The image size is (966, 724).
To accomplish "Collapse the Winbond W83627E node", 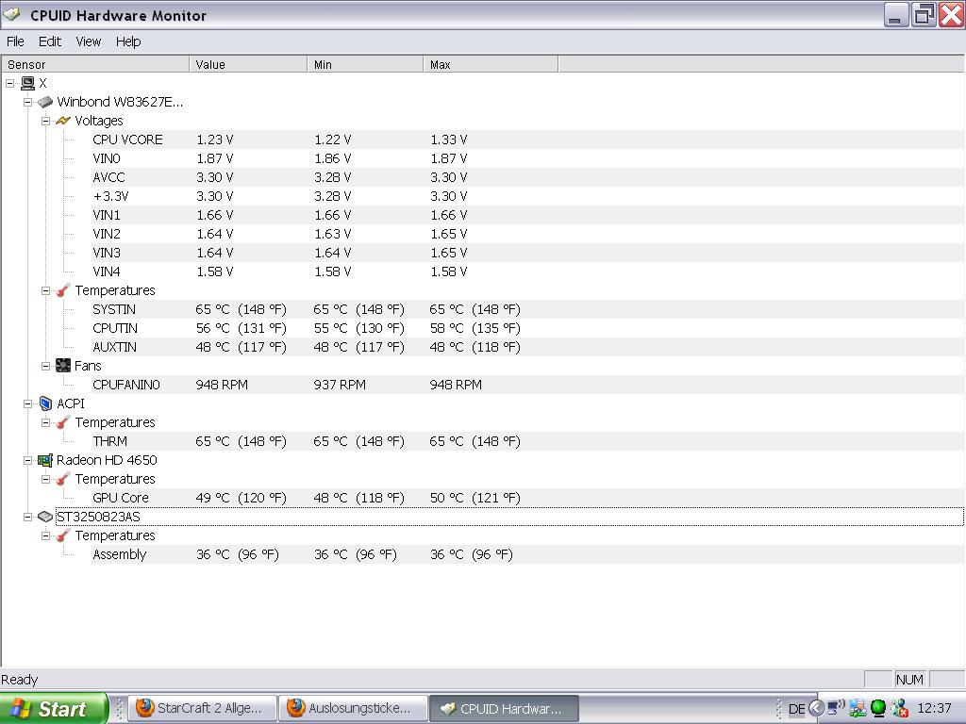I will (x=27, y=102).
